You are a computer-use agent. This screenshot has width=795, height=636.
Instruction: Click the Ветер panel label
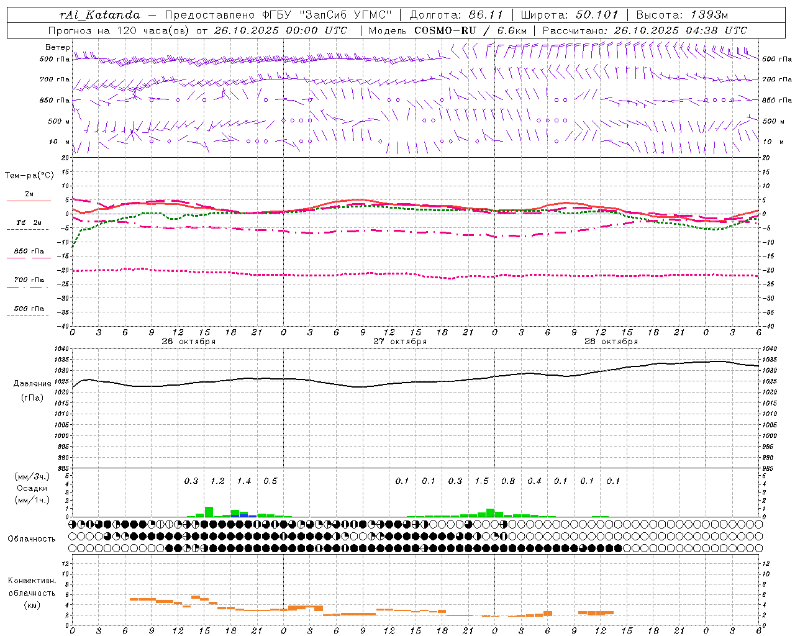[57, 47]
